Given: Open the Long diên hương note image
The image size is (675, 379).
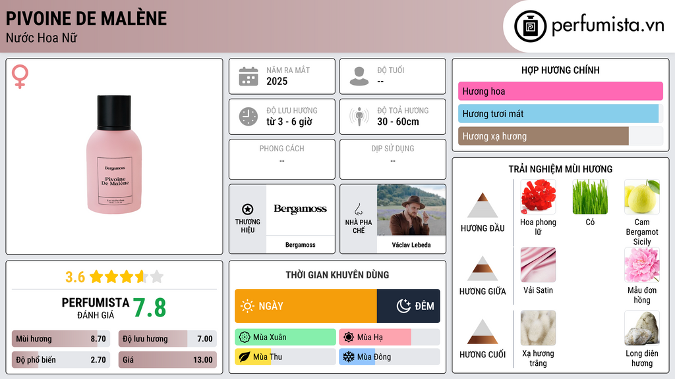Looking at the screenshot, I should (642, 328).
